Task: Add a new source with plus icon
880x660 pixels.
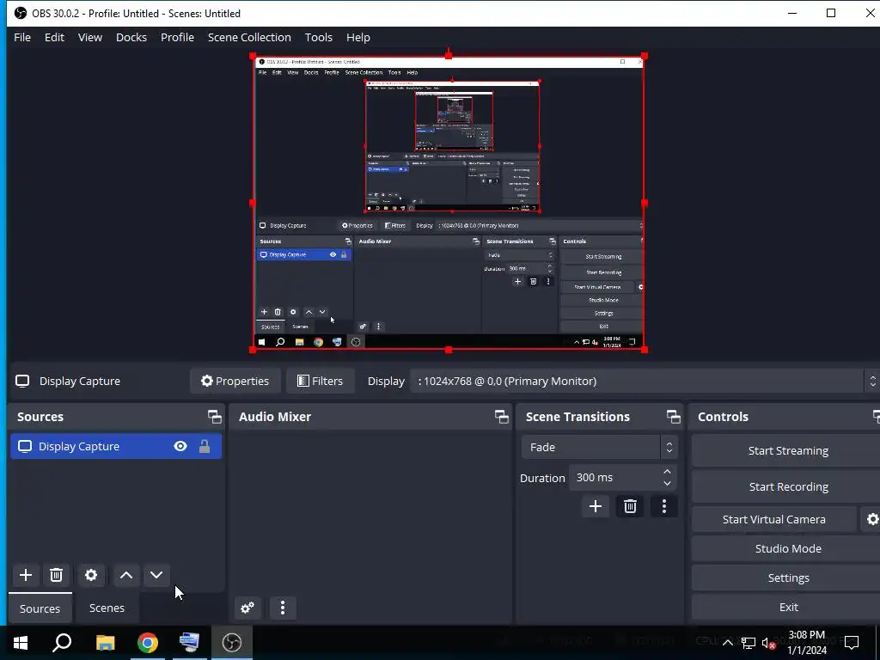Action: pos(26,575)
